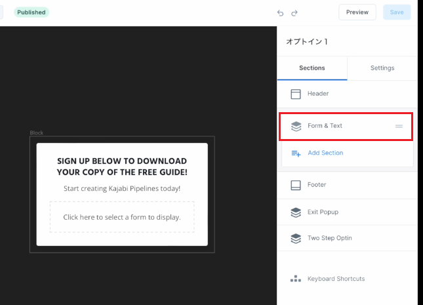Click the Two Step Optin layers icon
Viewport: 423px width, 305px height.
[x=296, y=238]
